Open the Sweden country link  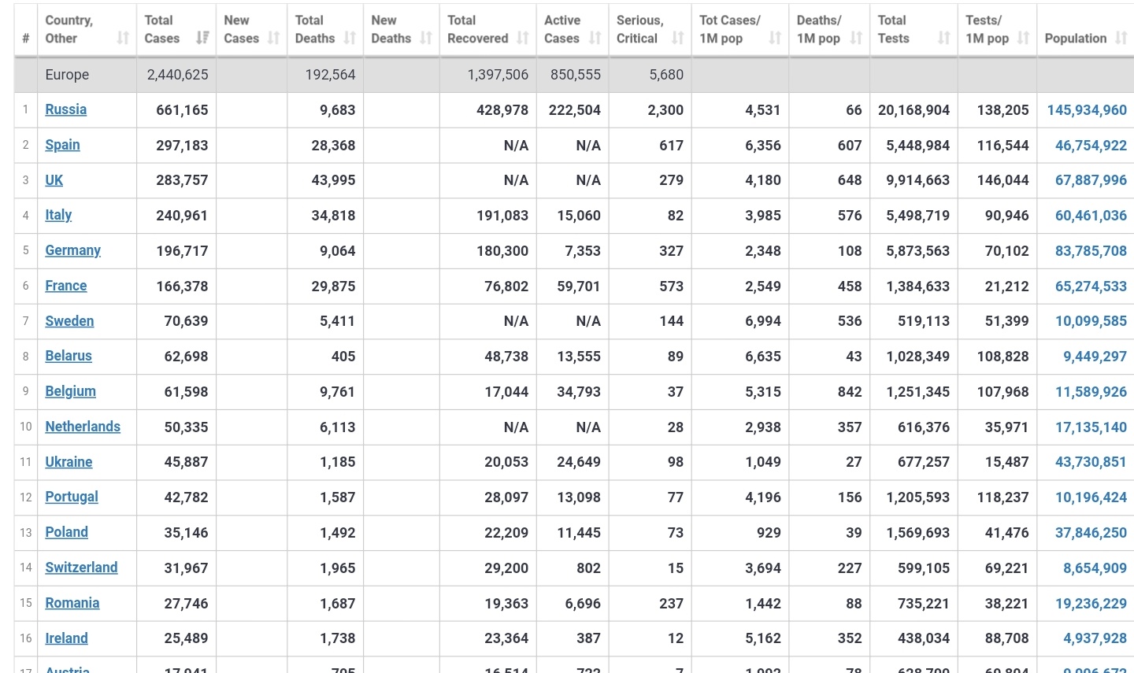point(69,321)
